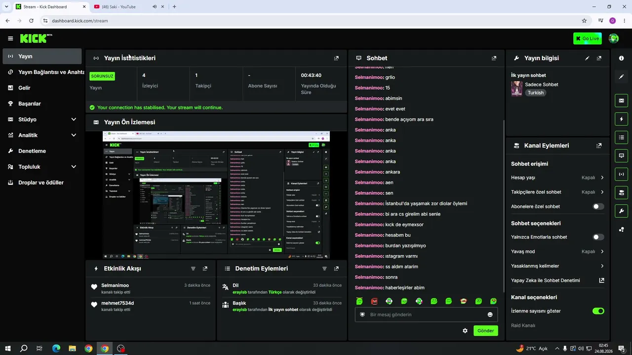Viewport: 632px width, 355px height.
Task: Toggle the stream info wrench widget in right rail
Action: click(x=621, y=211)
